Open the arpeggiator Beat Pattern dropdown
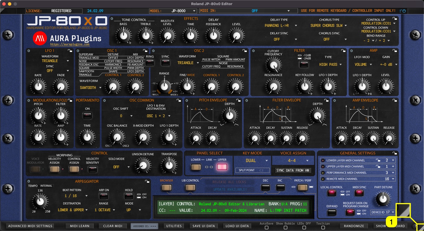 [76, 196]
